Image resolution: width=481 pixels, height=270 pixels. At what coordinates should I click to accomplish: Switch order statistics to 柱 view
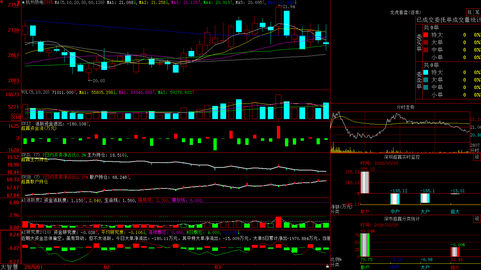pos(470,12)
